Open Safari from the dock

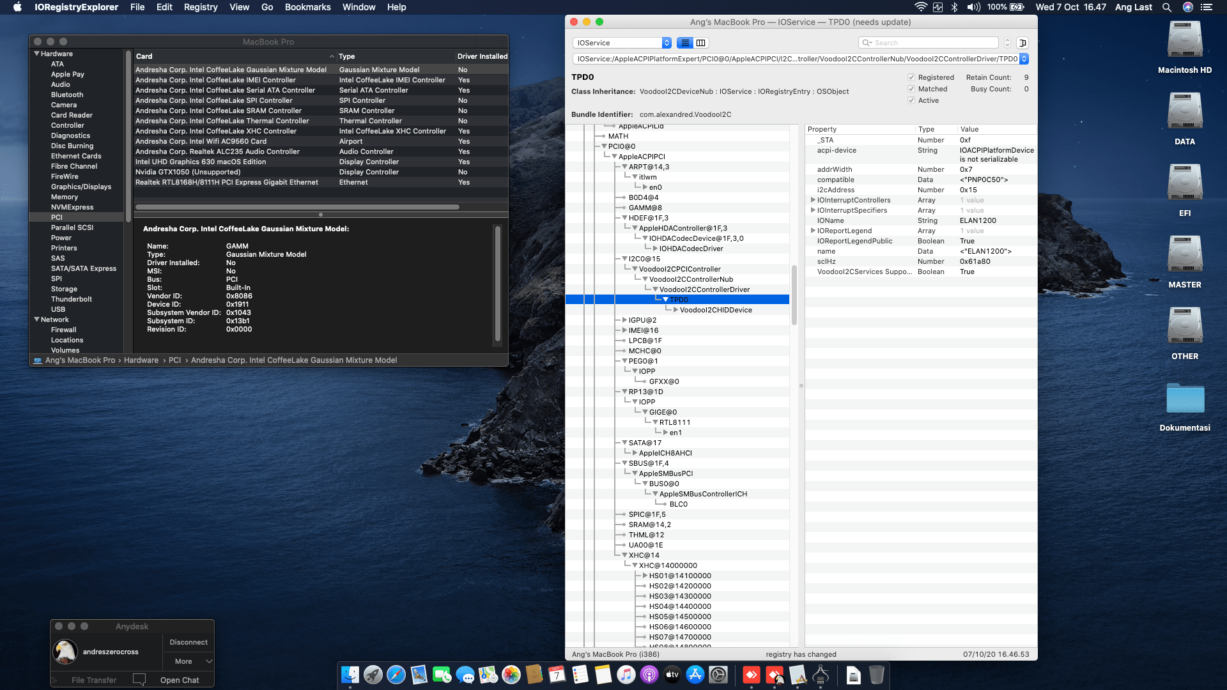[396, 675]
